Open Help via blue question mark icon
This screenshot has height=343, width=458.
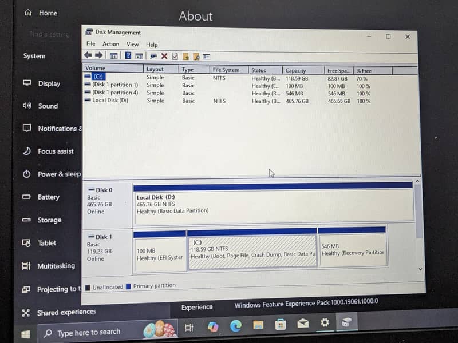tap(128, 55)
